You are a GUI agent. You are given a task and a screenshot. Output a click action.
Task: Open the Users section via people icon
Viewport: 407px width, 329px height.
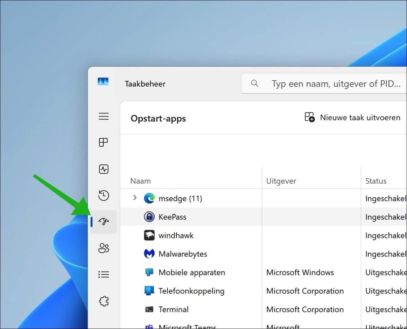pyautogui.click(x=104, y=248)
